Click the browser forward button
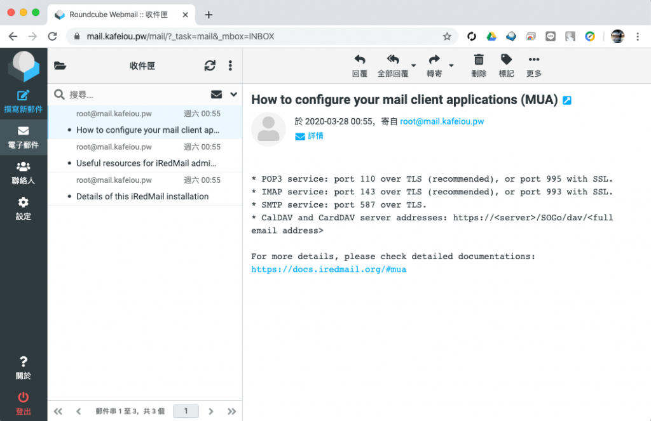This screenshot has height=421, width=651. (x=32, y=36)
